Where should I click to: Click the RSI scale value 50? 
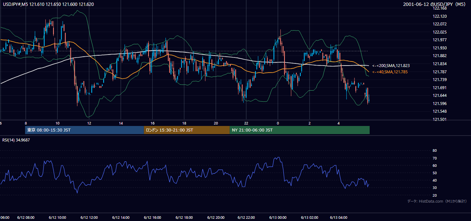[x=435, y=173]
